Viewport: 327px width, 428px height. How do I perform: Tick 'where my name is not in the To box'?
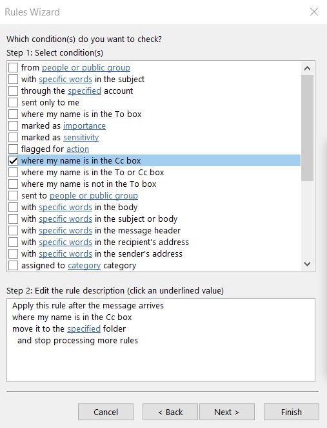coord(13,184)
